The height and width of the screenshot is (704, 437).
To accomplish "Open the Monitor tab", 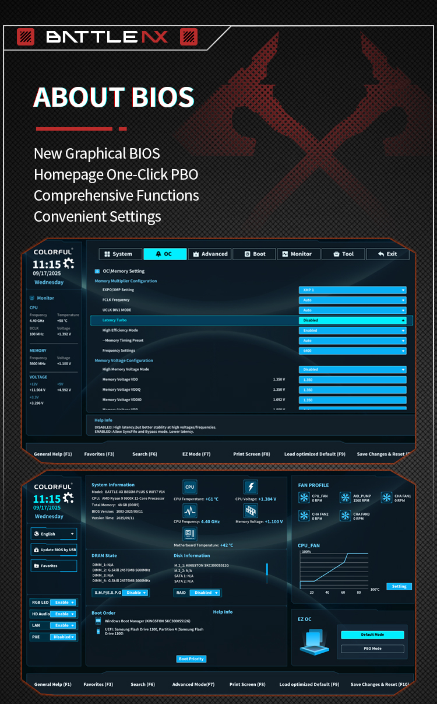I will tap(297, 254).
